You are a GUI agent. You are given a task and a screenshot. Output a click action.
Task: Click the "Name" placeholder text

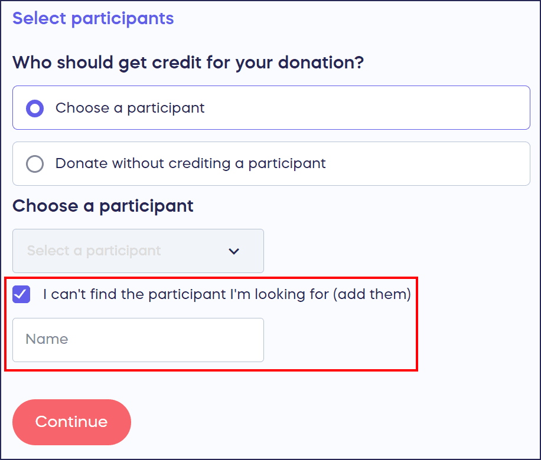[47, 340]
